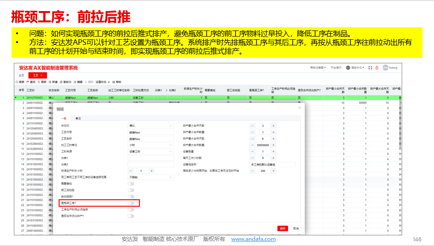Image resolution: width=434 pixels, height=246 pixels.
Task: Click the fullscreen expand icon
Action: 370,68
